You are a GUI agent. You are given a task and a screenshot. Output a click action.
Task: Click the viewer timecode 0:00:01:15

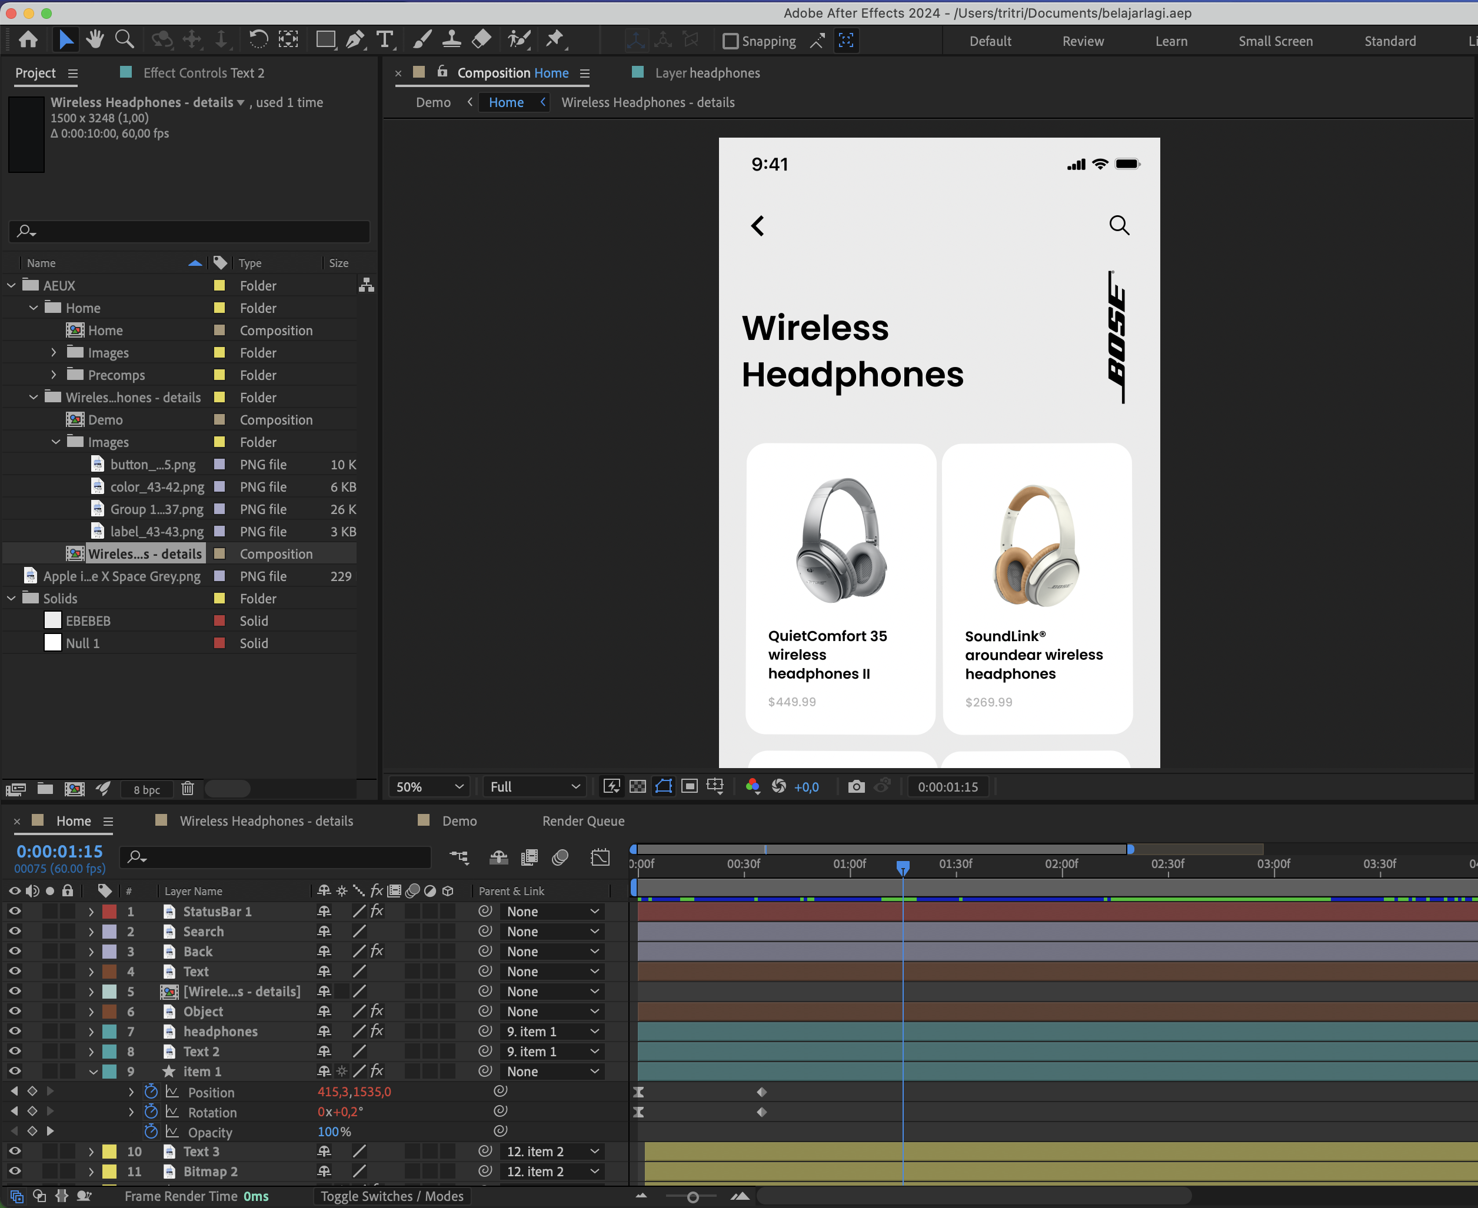[x=947, y=786]
